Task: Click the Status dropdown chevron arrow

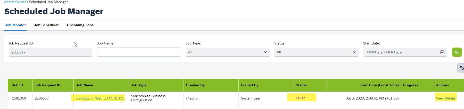Action: click(x=354, y=52)
